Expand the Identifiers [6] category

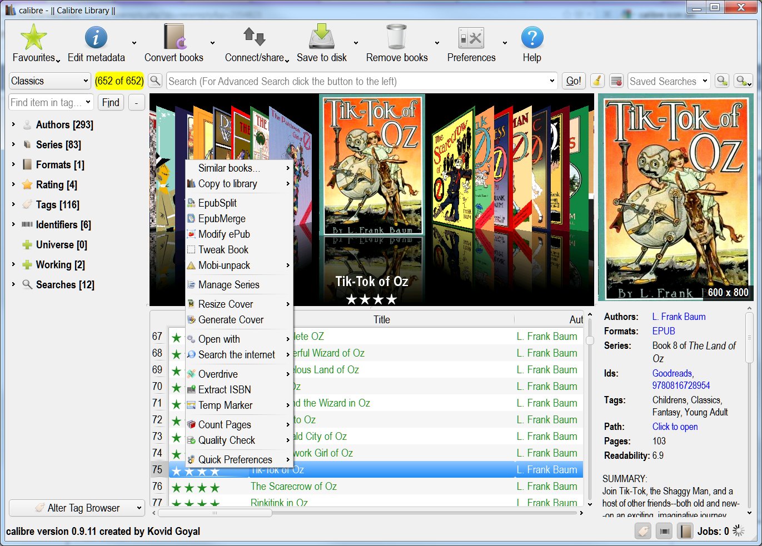13,224
